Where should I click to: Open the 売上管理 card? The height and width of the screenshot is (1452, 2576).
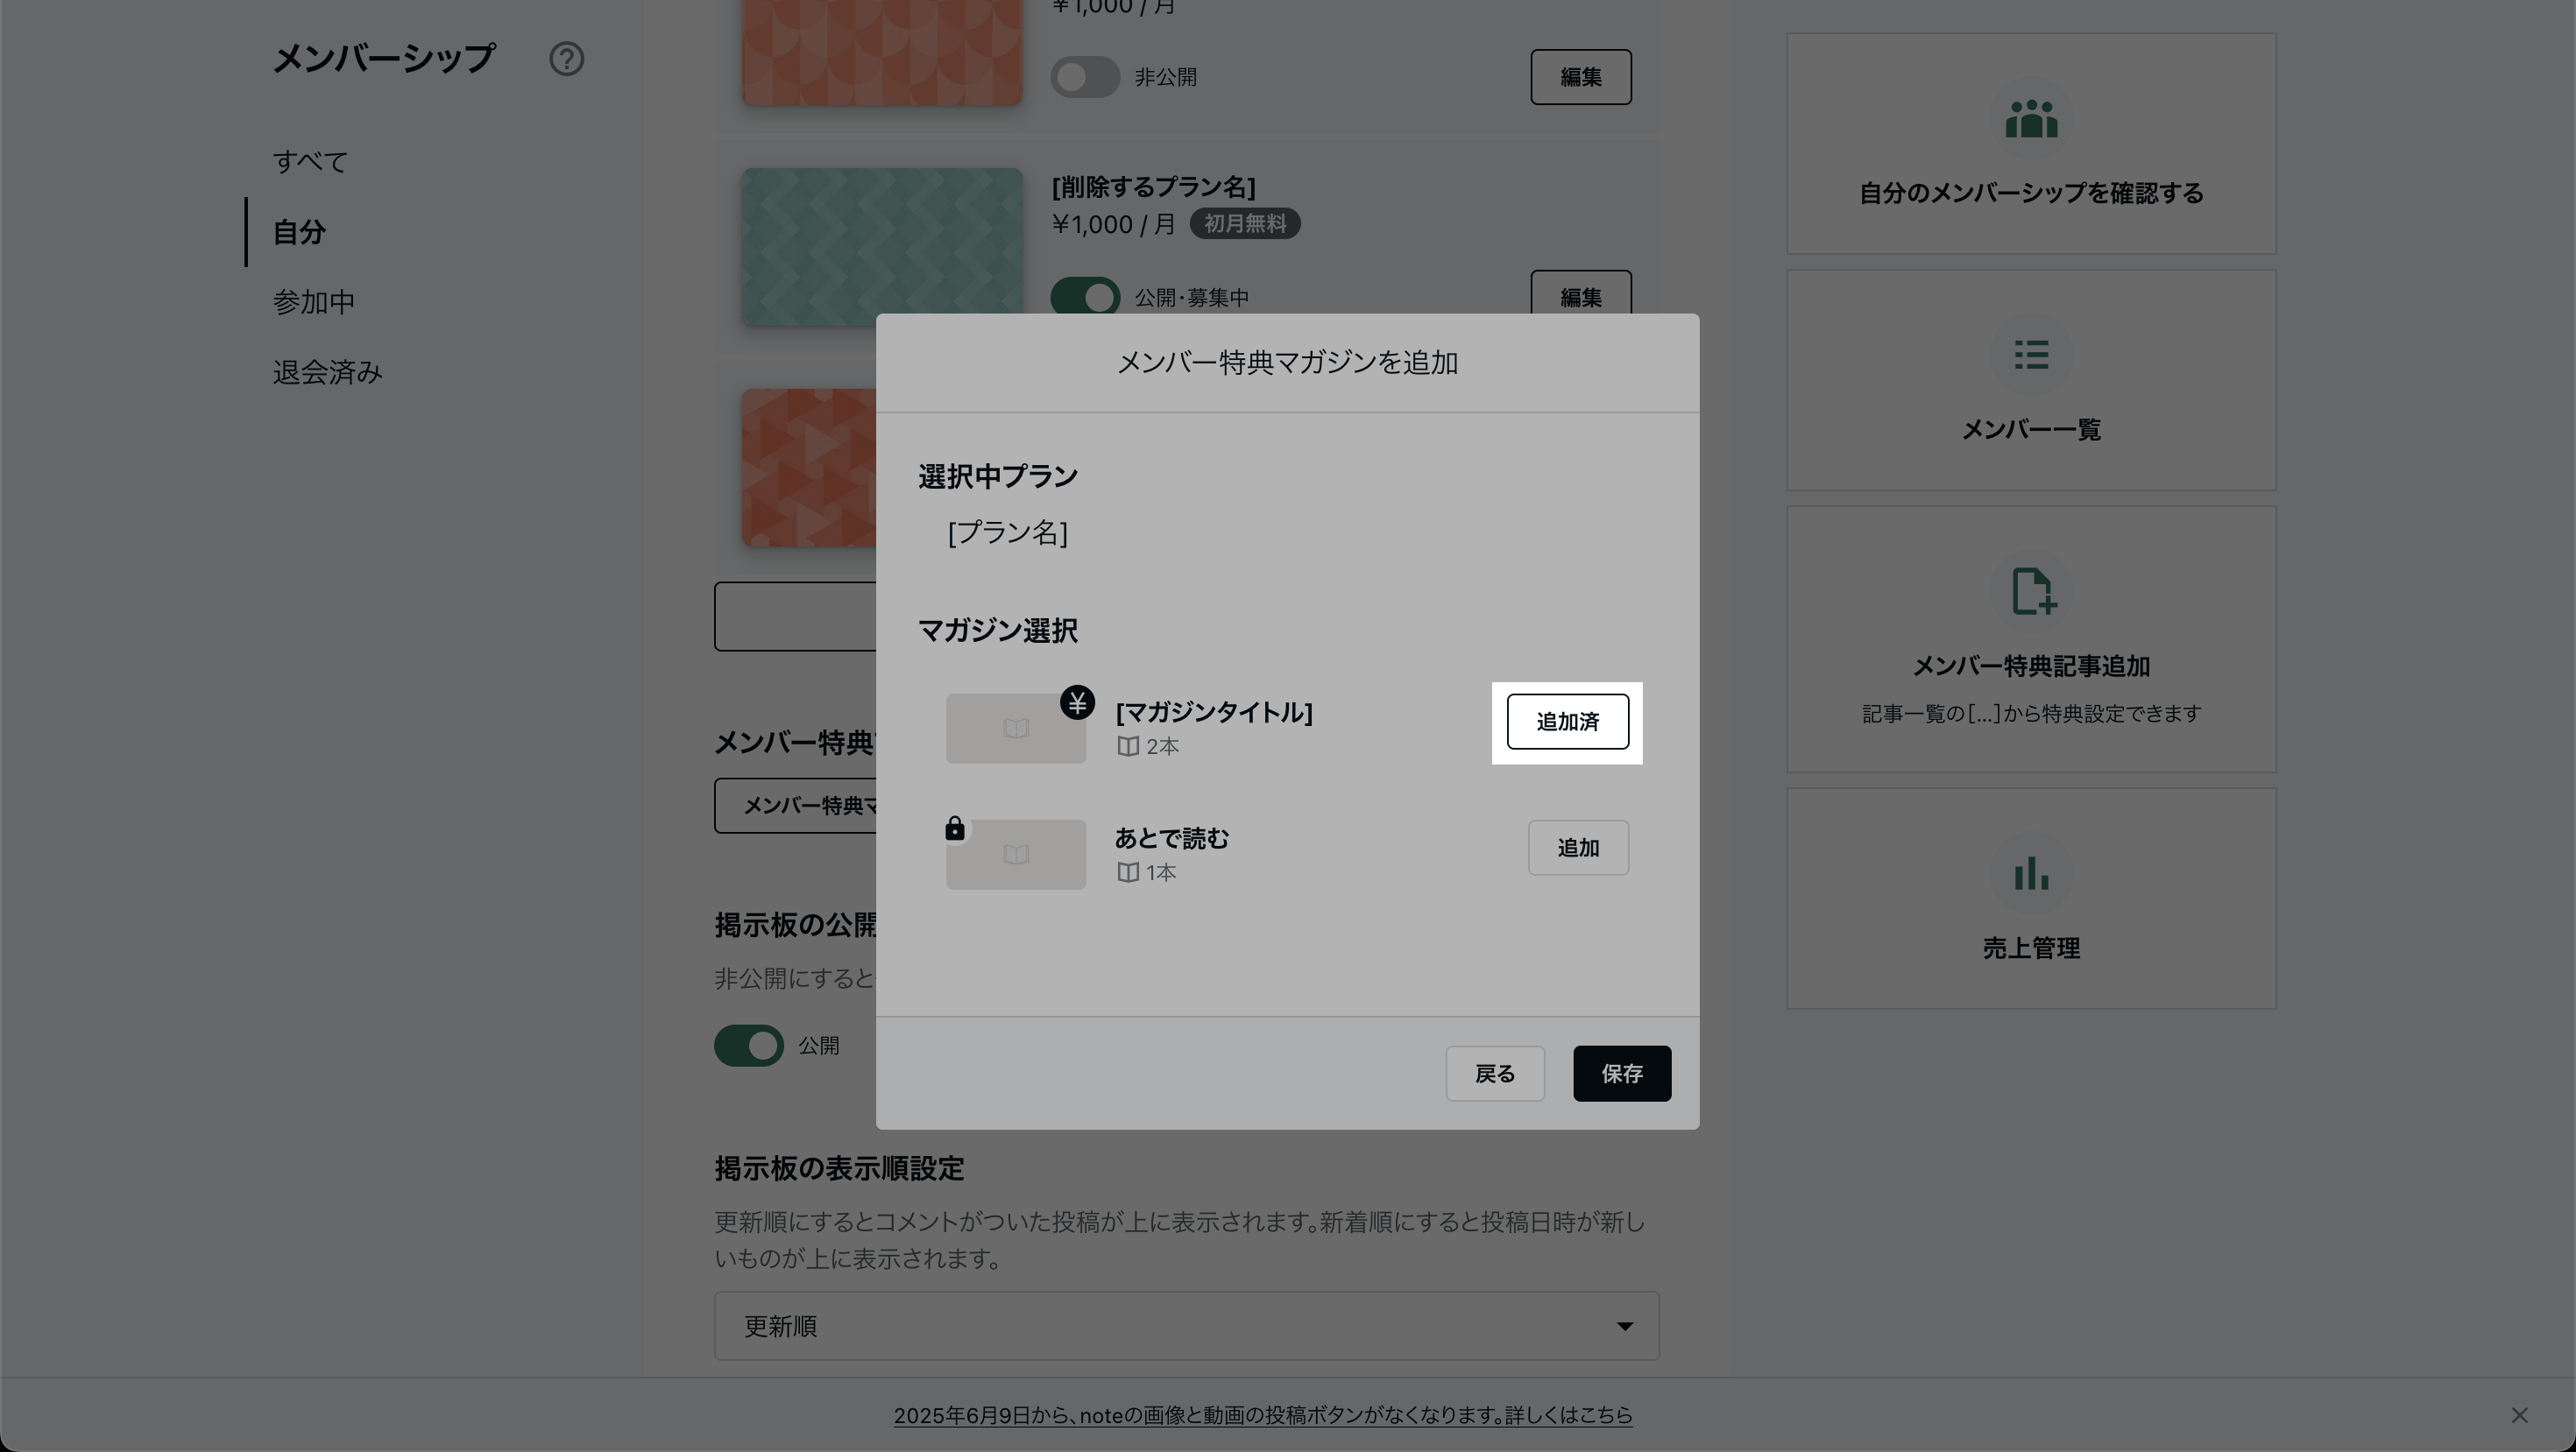tap(2031, 898)
